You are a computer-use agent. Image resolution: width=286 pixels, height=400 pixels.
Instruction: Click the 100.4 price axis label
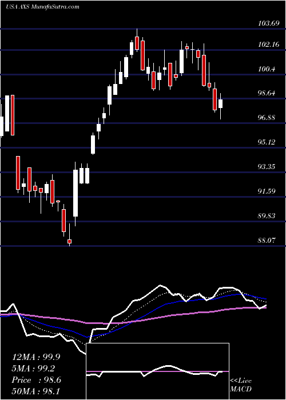click(x=267, y=69)
